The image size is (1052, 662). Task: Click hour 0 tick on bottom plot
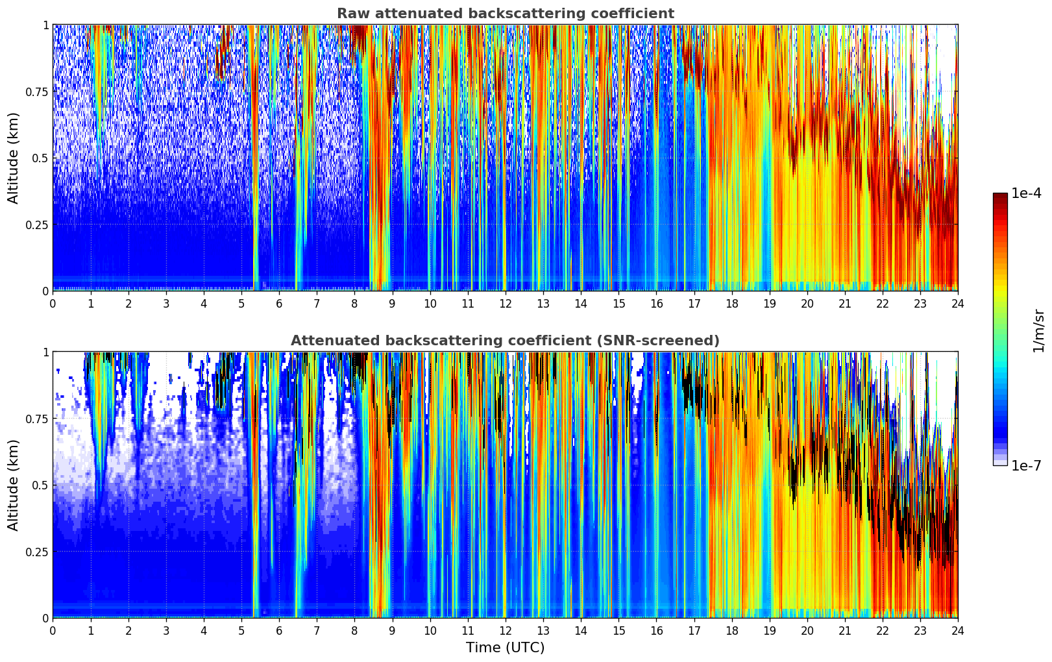click(53, 631)
